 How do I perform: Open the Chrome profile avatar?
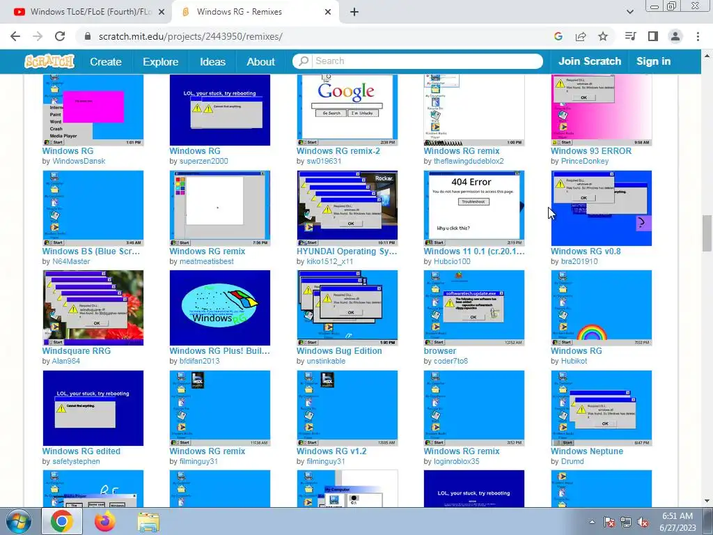coord(675,36)
